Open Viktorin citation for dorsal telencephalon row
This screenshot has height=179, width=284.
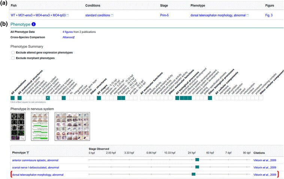point(265,175)
